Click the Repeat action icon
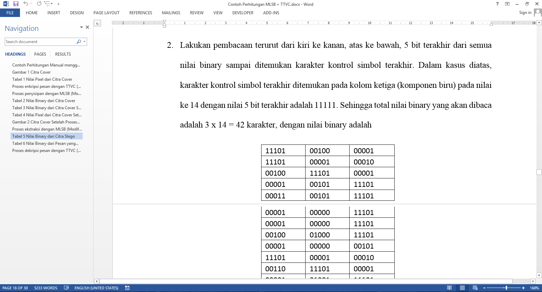542x292 pixels. click(x=39, y=4)
